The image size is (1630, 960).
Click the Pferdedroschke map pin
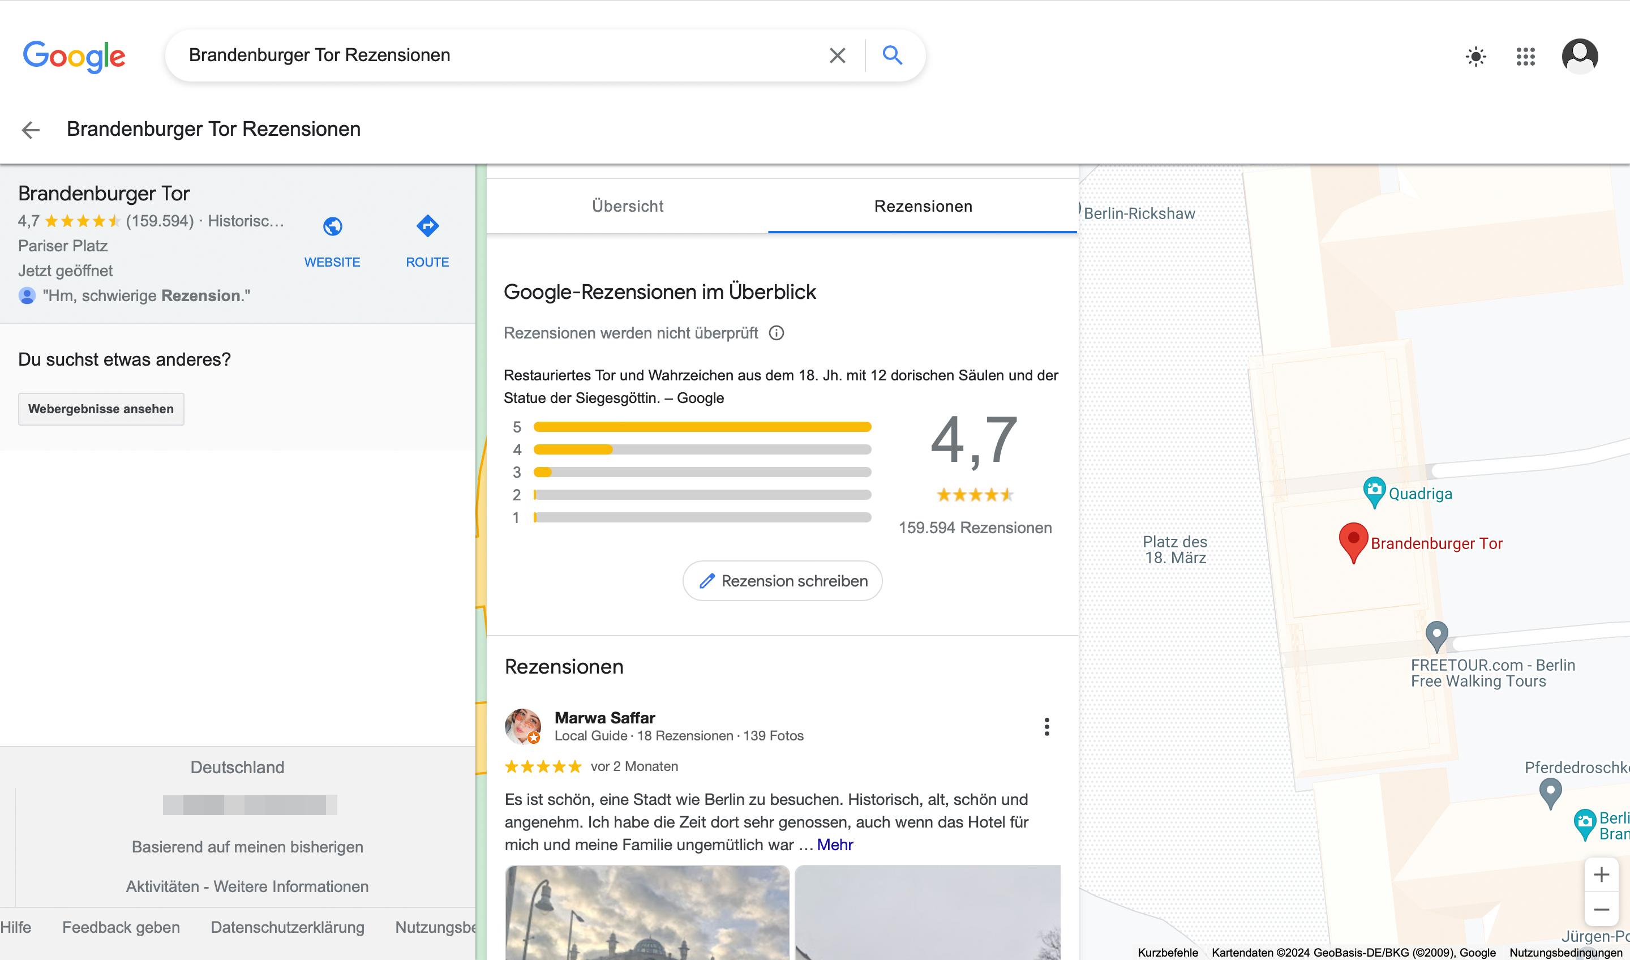point(1550,793)
